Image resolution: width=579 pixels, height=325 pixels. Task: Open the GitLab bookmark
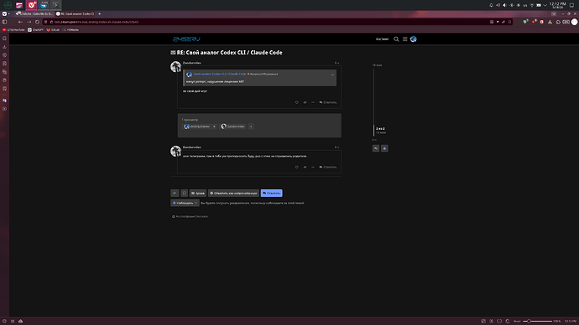point(53,30)
